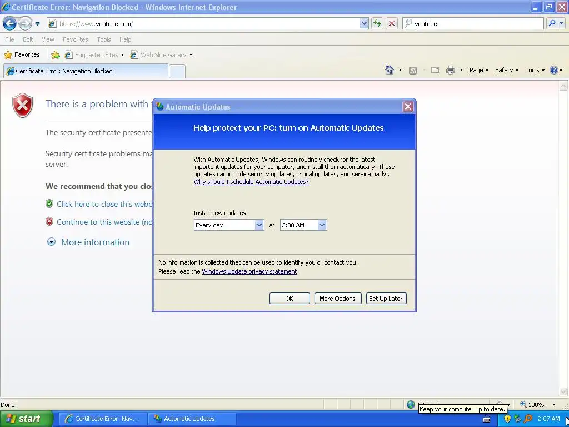Open the Edit menu
This screenshot has width=569, height=427.
click(28, 39)
